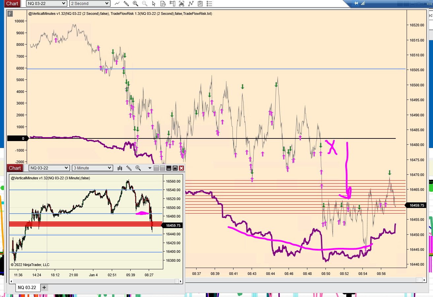Image resolution: width=433 pixels, height=297 pixels.
Task: Open the instrument dropdown in 3 Minute chart
Action: pos(49,168)
